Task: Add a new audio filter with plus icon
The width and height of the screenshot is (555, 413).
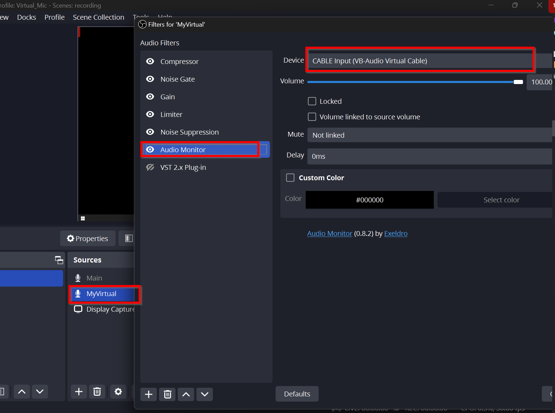Action: [149, 394]
